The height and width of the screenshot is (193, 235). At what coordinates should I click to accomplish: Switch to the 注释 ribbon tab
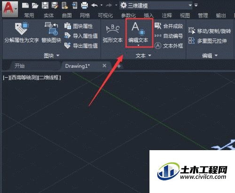click(167, 16)
